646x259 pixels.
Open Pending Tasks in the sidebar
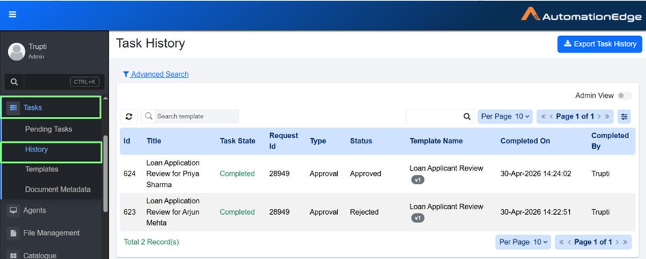click(x=48, y=129)
